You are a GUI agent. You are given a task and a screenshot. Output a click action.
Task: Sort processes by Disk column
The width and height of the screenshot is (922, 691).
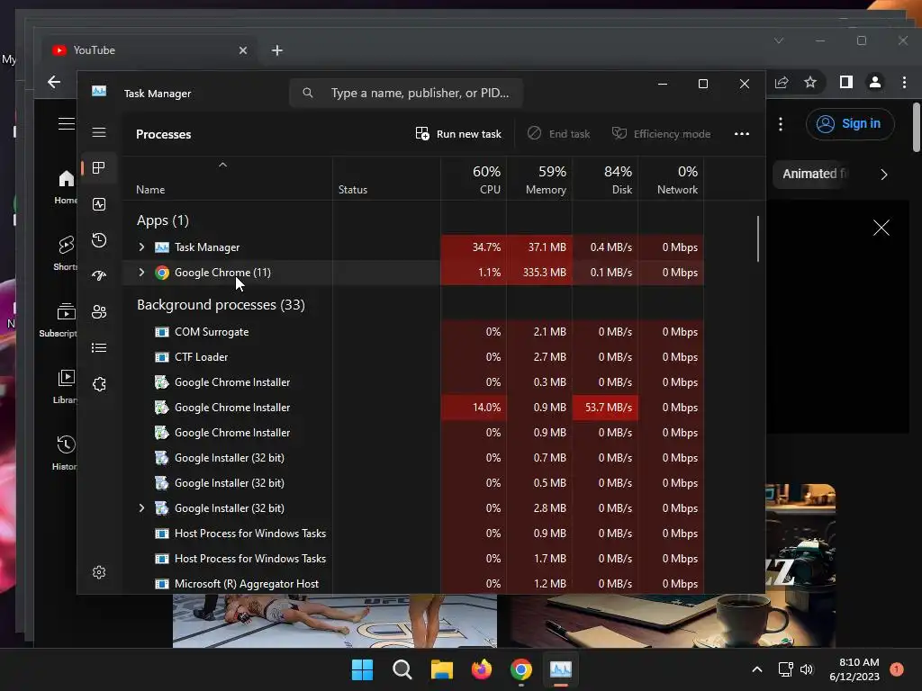[606, 180]
